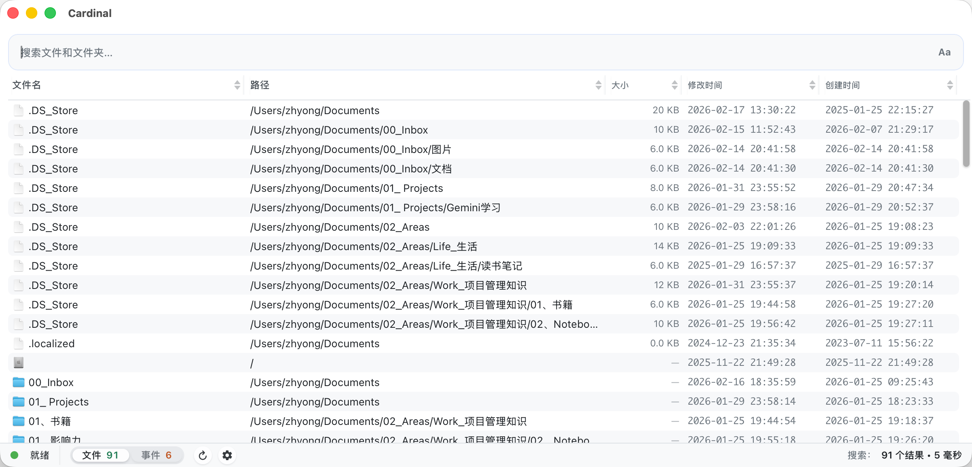Sort by 大小 column arrows
The height and width of the screenshot is (467, 972).
tap(674, 85)
